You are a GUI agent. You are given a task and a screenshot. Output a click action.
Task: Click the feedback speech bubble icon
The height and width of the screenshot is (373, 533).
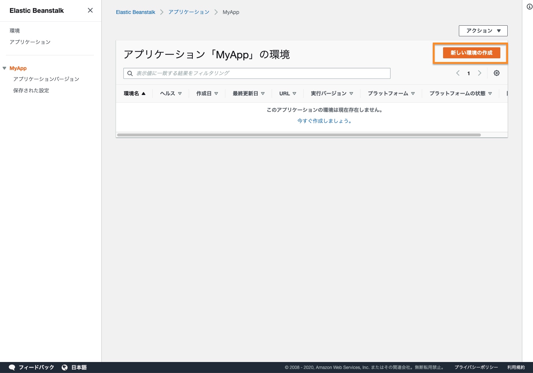[12, 367]
